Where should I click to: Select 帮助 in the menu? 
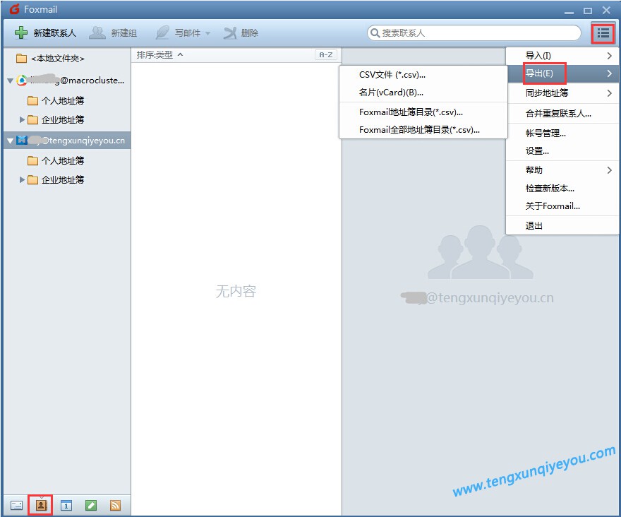tap(562, 170)
